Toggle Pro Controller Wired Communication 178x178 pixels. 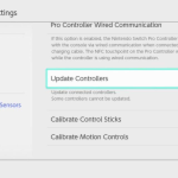[106, 25]
